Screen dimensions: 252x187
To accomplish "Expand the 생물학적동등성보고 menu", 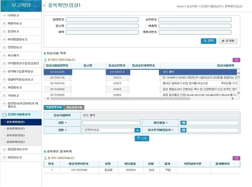I will pyautogui.click(x=4, y=79).
